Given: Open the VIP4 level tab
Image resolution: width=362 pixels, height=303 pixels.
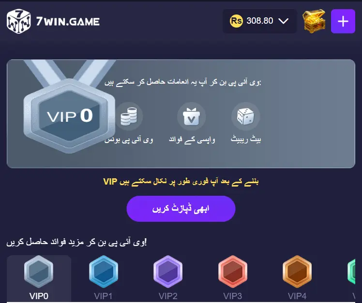Looking at the screenshot, I should click(297, 278).
